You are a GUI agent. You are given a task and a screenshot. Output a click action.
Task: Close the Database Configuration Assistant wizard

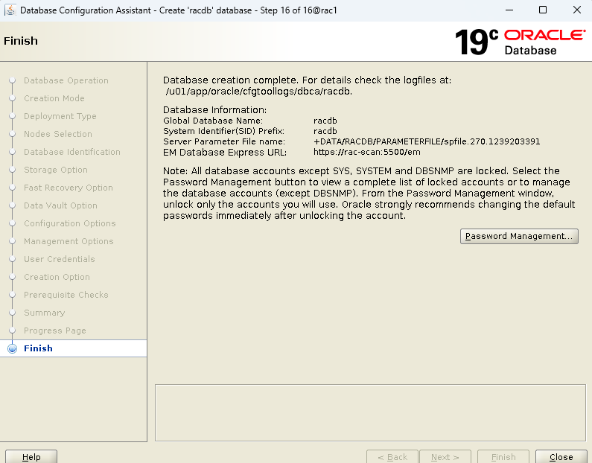tap(561, 456)
